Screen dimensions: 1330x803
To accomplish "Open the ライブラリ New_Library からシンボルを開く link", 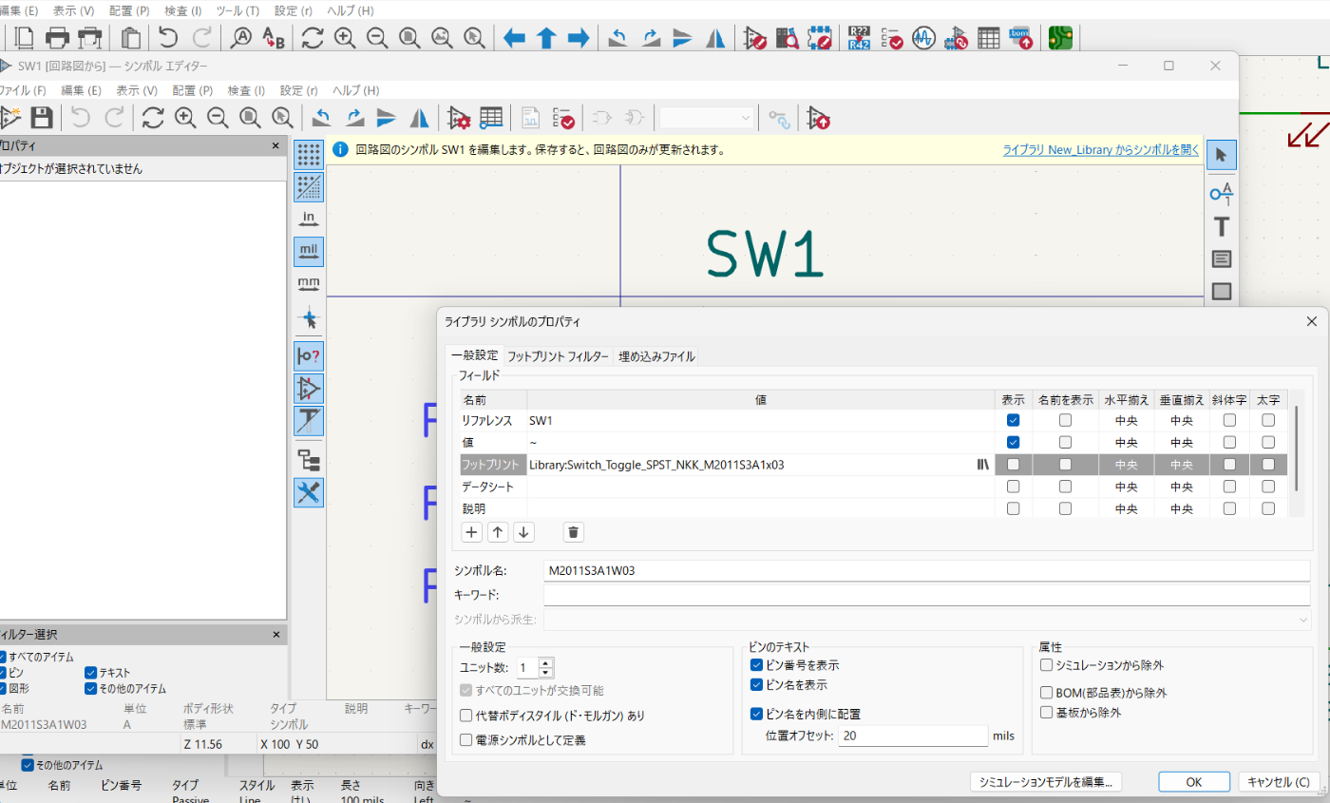I will [x=1101, y=150].
